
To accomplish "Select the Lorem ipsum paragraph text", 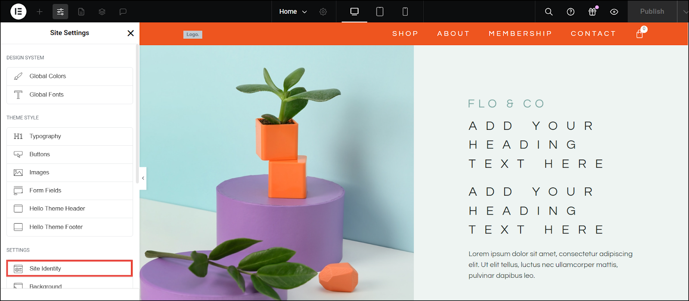I will click(x=551, y=265).
